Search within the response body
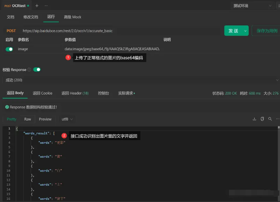This screenshot has height=202, width=280. [270, 119]
